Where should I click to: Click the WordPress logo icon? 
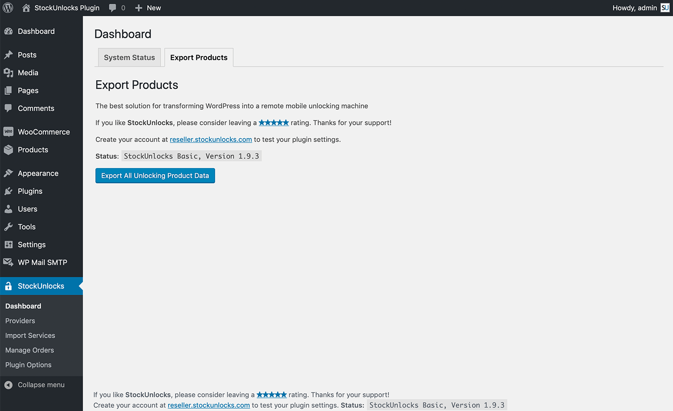click(x=8, y=8)
